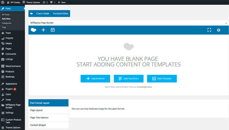Click the plus Add Element toolbar icon
229x130 pixels.
pyautogui.click(x=43, y=30)
